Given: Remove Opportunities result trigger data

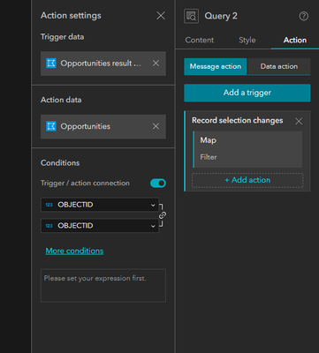Looking at the screenshot, I should point(156,64).
